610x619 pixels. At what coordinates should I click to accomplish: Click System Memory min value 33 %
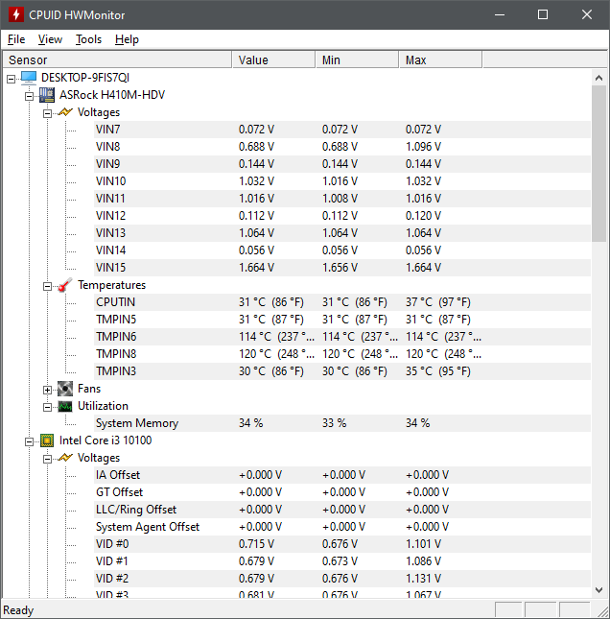tap(334, 423)
